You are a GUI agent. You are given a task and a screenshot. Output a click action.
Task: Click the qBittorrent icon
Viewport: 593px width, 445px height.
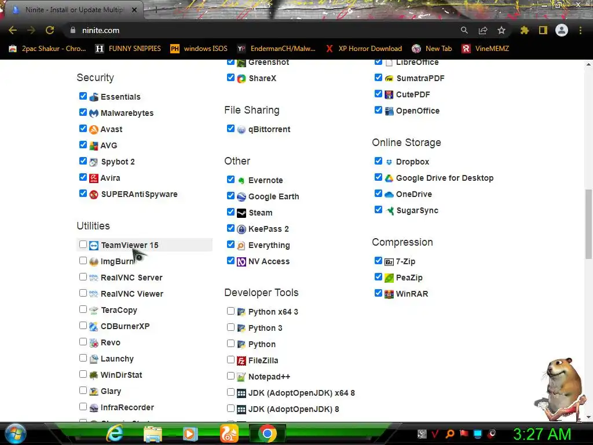pyautogui.click(x=241, y=129)
